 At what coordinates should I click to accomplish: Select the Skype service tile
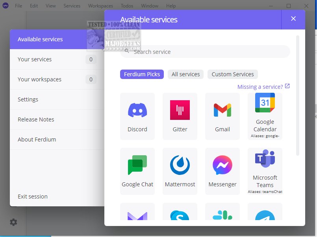[180, 211]
